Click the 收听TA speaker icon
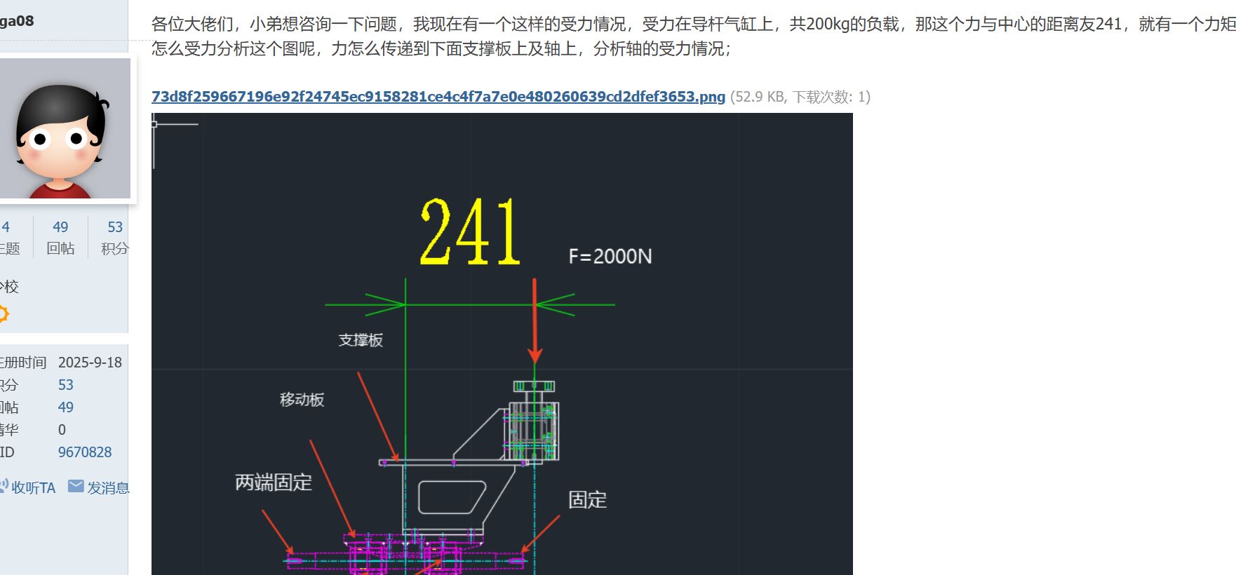The height and width of the screenshot is (575, 1236). (4, 486)
